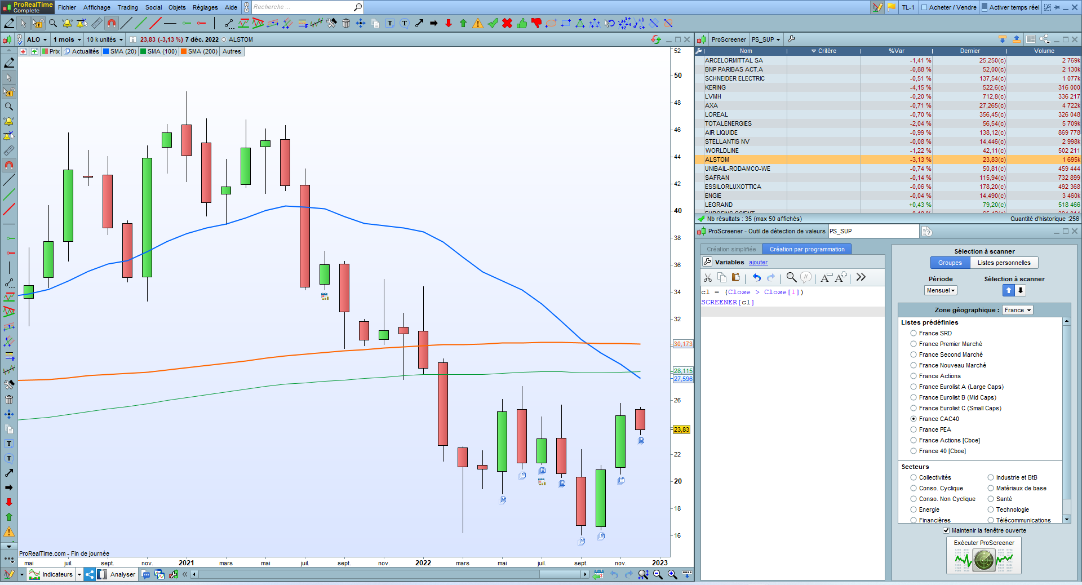The height and width of the screenshot is (585, 1082).
Task: Click the alarm bell icon in top toolbar
Action: tap(68, 23)
